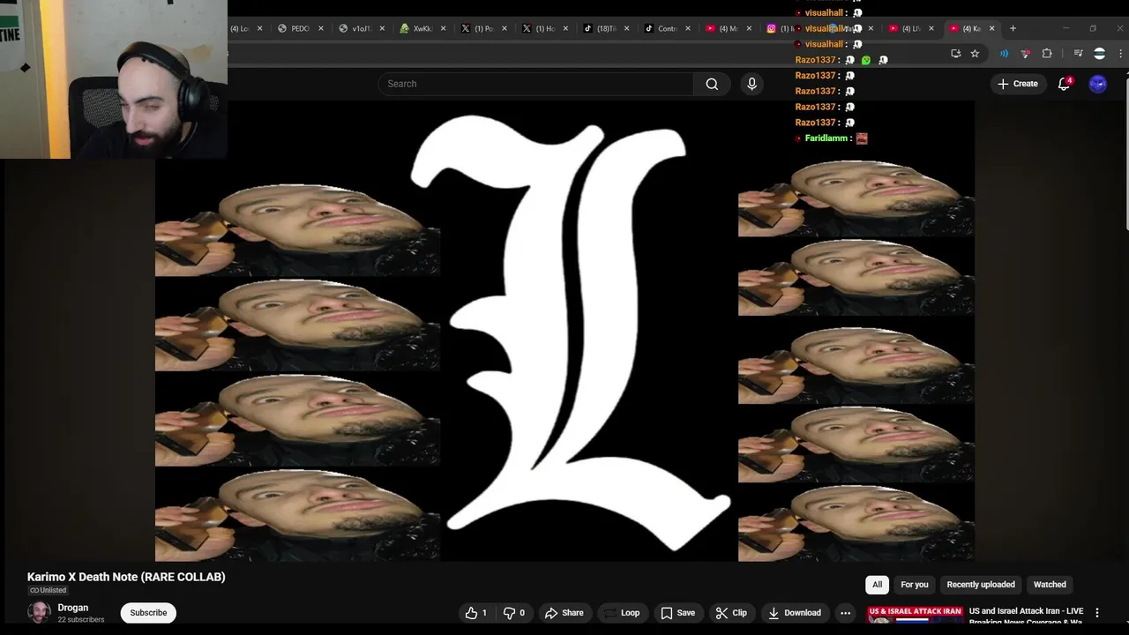Switch to the (18) TikTok tab
Screen dimensions: 1129x635
pyautogui.click(x=606, y=28)
